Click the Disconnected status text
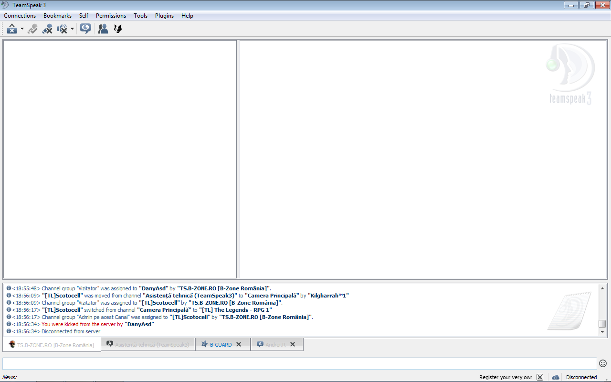The image size is (611, 382). click(581, 377)
